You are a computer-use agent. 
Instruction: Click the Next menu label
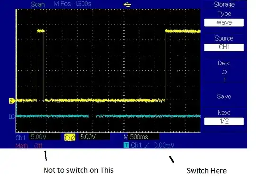(x=224, y=113)
